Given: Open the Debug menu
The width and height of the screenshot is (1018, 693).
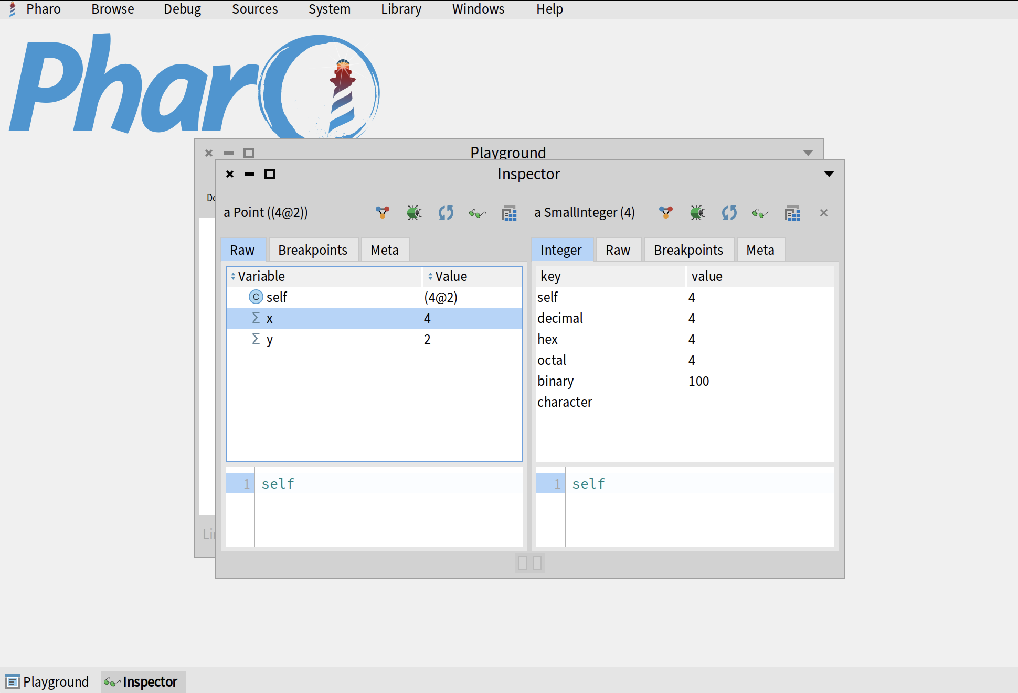Looking at the screenshot, I should click(182, 9).
